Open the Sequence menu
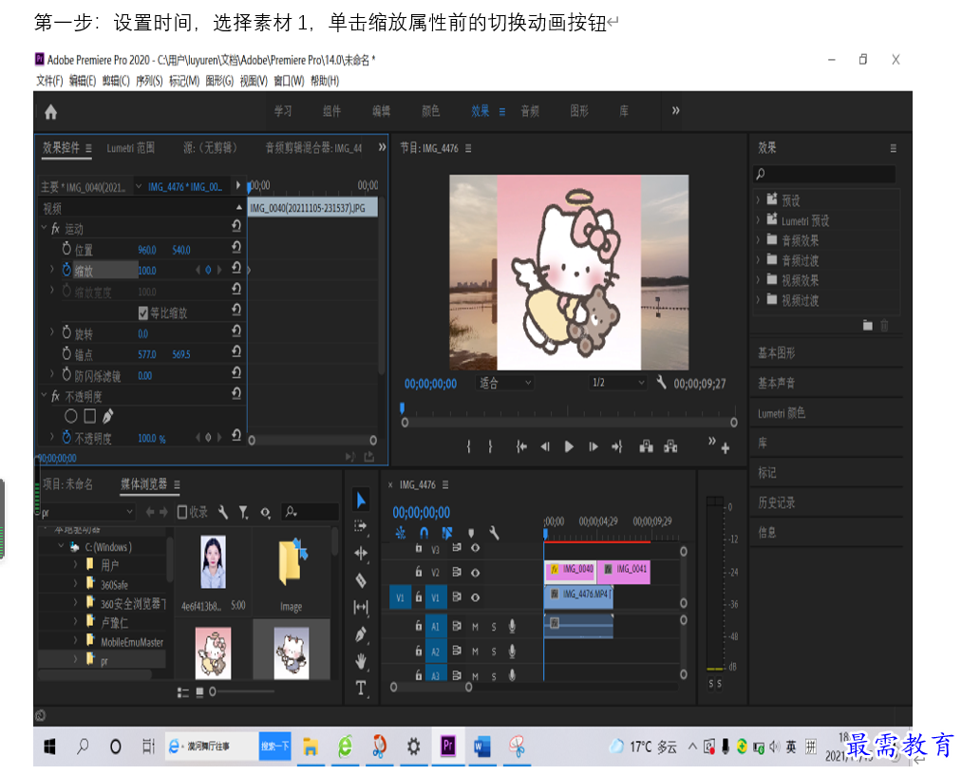Screen dimensions: 962x775 click(x=149, y=81)
